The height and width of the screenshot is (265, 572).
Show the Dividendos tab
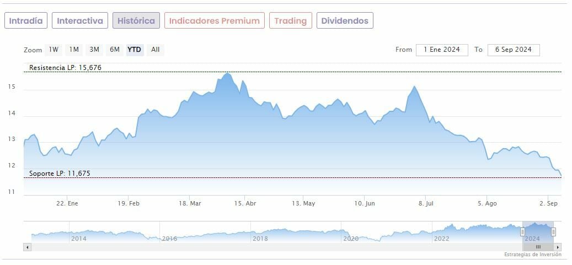click(345, 21)
